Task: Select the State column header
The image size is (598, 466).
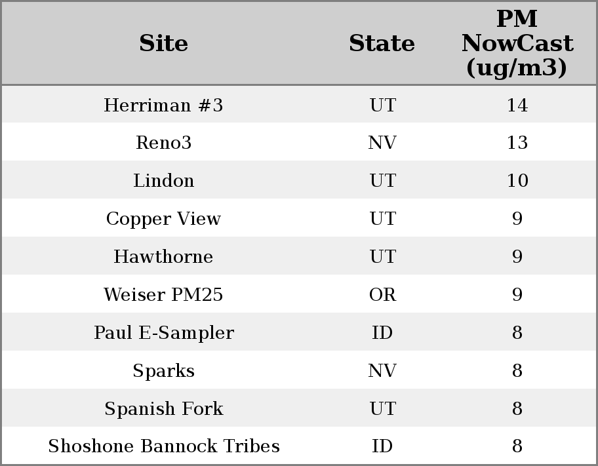Action: point(382,43)
